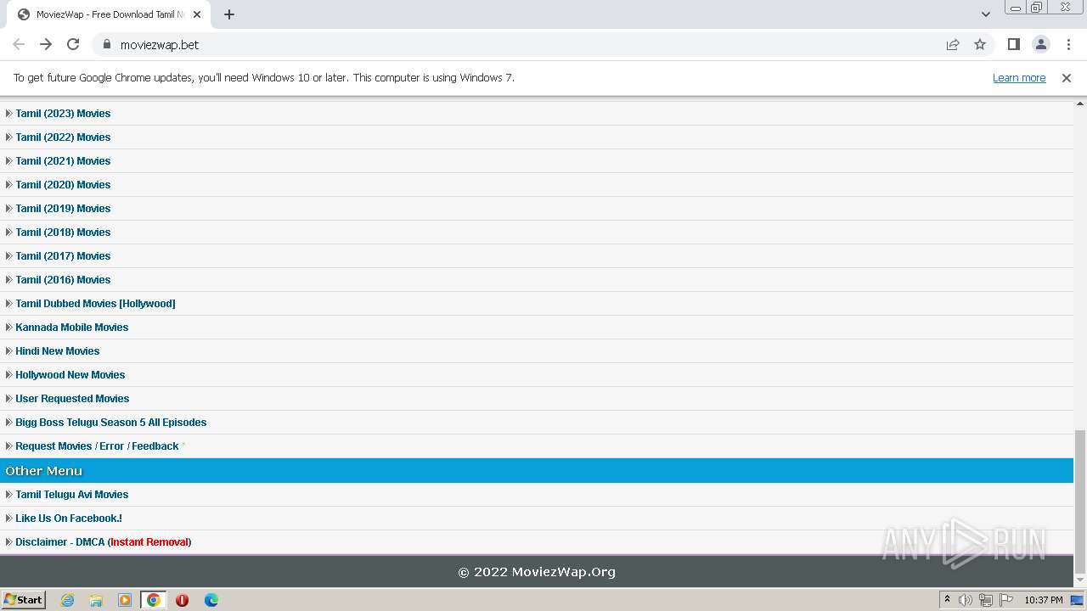Click arrow bullet beside Tamil (2021) Movies
1087x611 pixels.
(8, 160)
